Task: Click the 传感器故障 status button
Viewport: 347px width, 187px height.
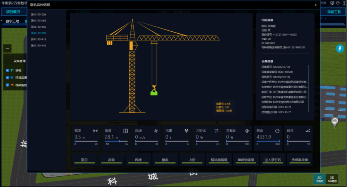Action: (x=299, y=160)
